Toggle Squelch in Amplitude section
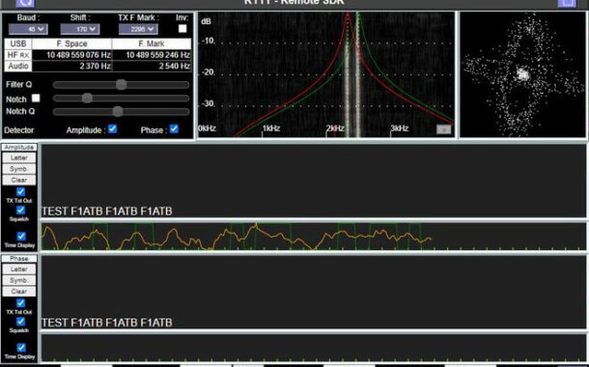The image size is (589, 367). point(20,210)
